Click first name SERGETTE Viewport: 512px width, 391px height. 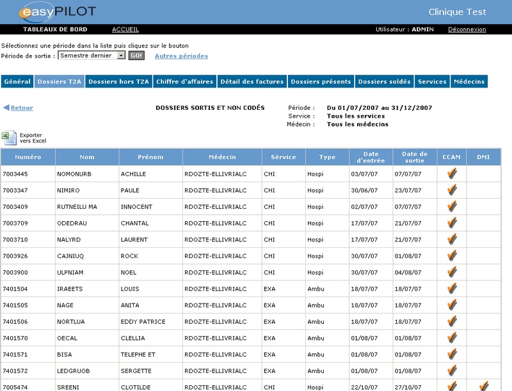[x=136, y=371]
